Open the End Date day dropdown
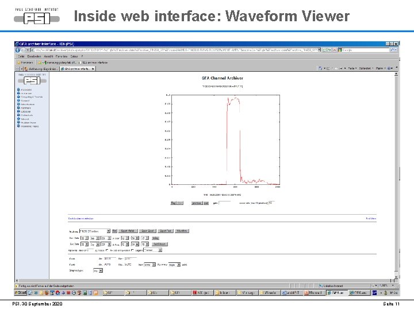The image size is (414, 310). tap(85, 245)
